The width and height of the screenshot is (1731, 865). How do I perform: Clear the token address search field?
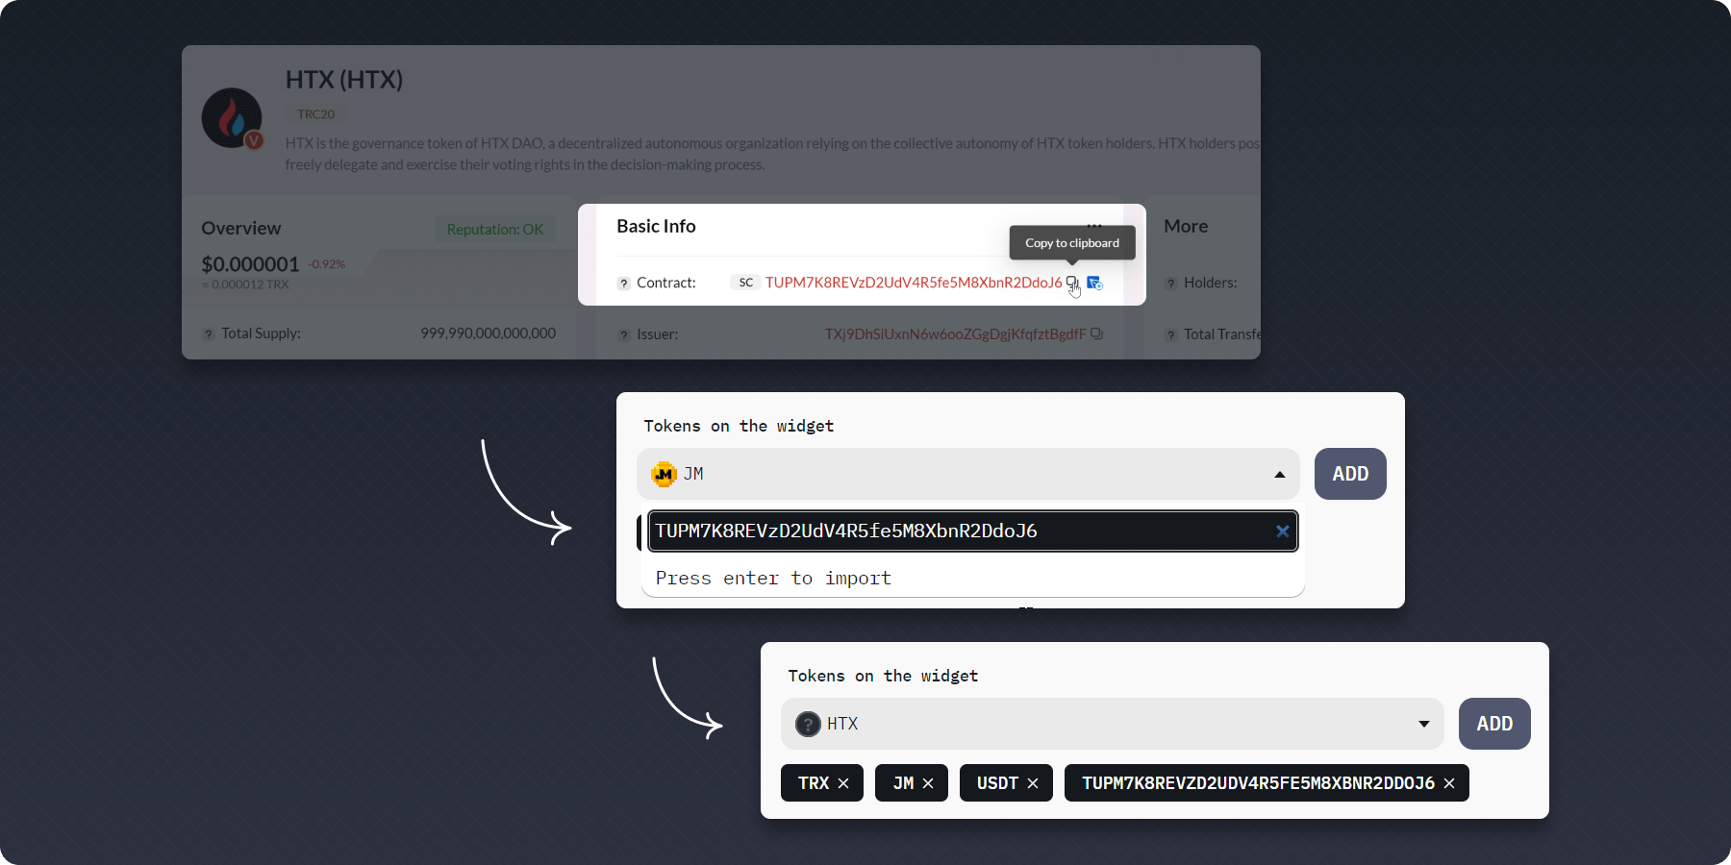1282,531
